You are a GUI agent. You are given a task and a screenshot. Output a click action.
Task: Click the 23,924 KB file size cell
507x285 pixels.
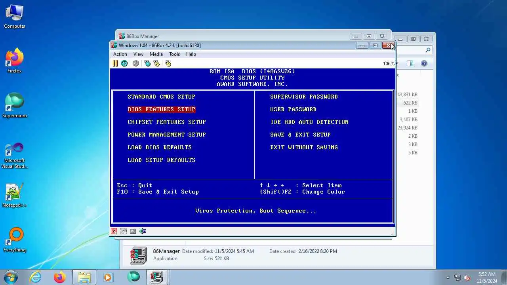(x=407, y=128)
